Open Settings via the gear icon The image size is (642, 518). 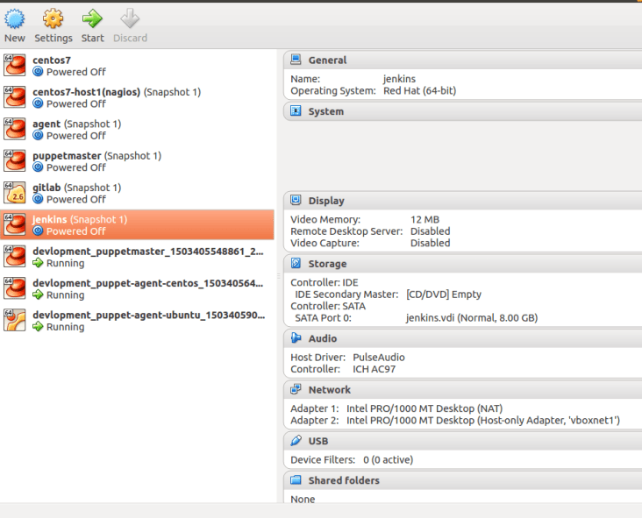(x=53, y=18)
